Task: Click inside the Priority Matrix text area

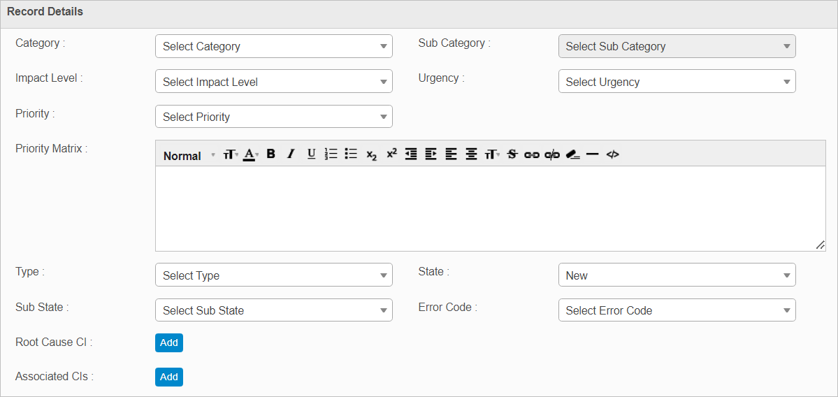Action: 489,208
